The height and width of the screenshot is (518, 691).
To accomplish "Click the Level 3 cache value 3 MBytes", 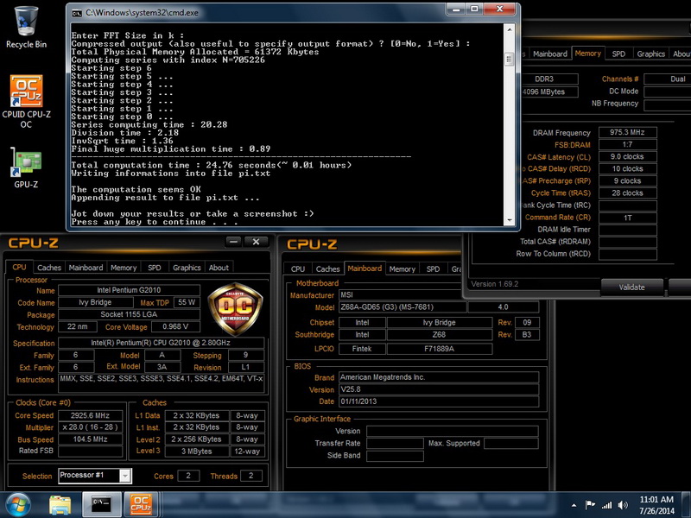I will click(197, 451).
